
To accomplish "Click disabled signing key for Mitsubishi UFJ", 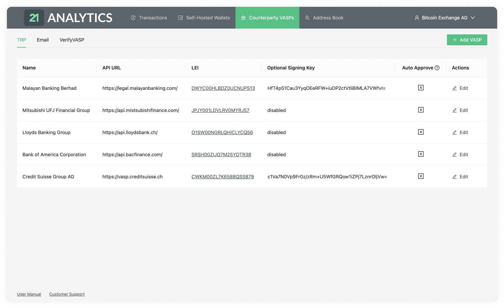I will pos(276,110).
